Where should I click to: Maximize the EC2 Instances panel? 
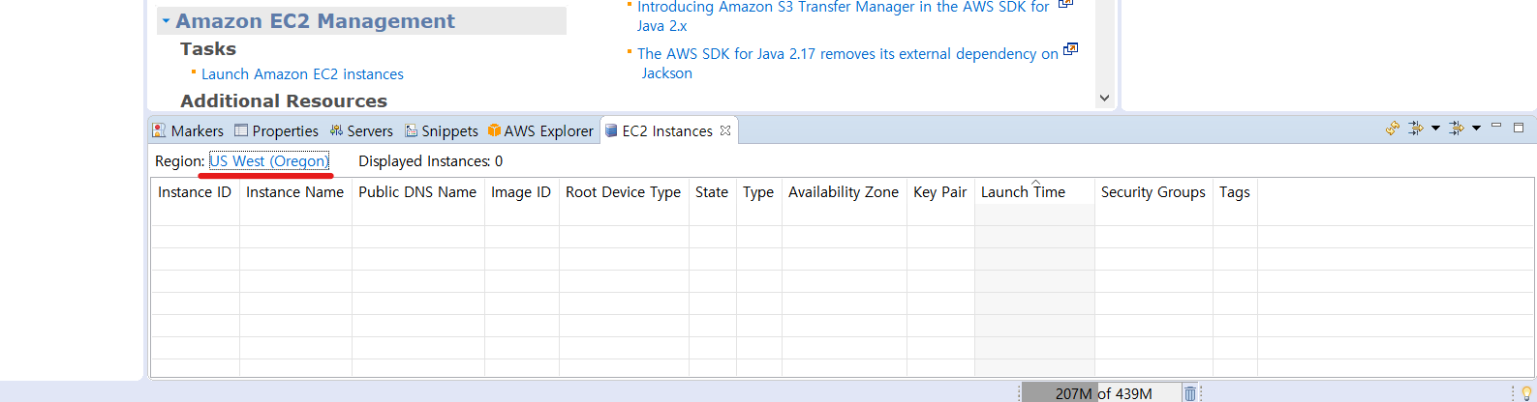pos(1519,127)
